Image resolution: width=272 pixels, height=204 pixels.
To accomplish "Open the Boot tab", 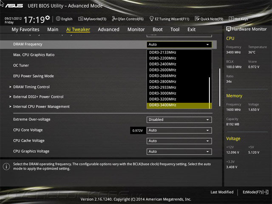I will pyautogui.click(x=158, y=29).
